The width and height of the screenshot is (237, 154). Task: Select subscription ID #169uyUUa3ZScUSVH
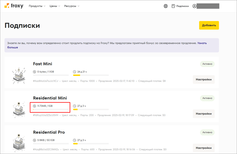pos(45,115)
